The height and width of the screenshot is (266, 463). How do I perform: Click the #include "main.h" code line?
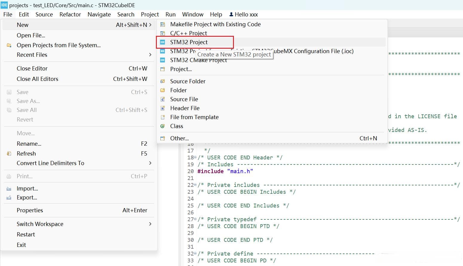coord(225,171)
